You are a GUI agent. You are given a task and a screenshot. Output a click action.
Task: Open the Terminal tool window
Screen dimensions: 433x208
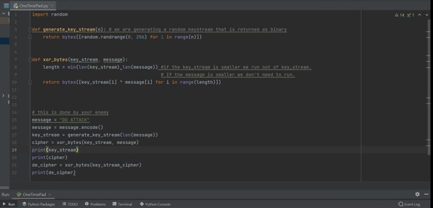[x=122, y=204]
